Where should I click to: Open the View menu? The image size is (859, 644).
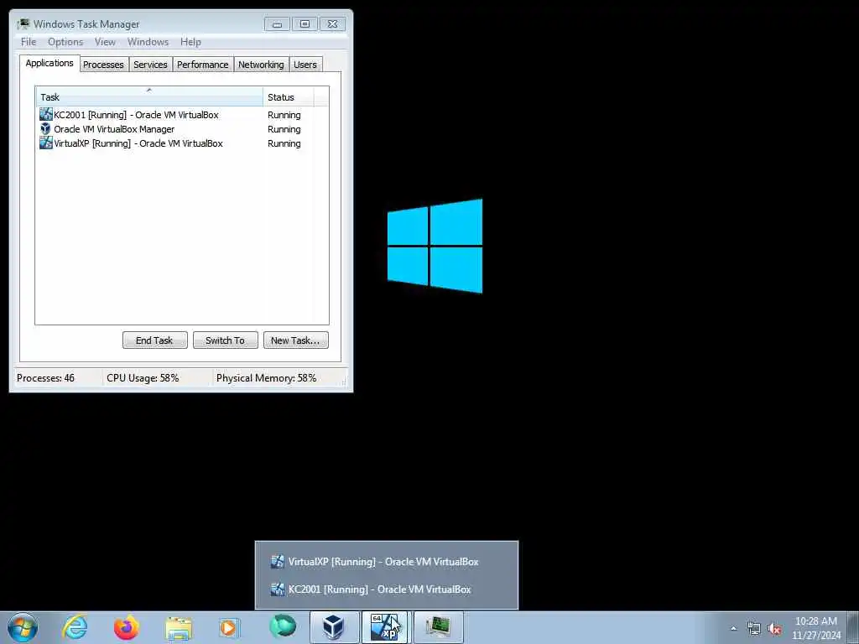[x=105, y=42]
